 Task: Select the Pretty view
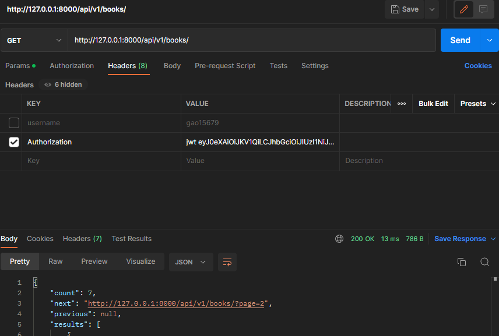[x=20, y=261]
